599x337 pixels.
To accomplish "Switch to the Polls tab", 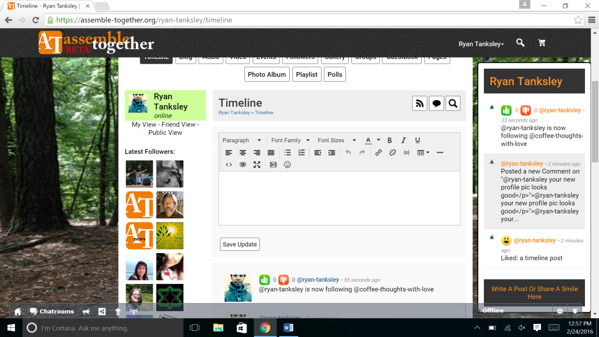I will tap(335, 74).
